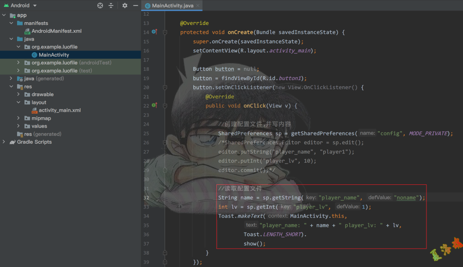Expand the drawable folder

point(19,94)
